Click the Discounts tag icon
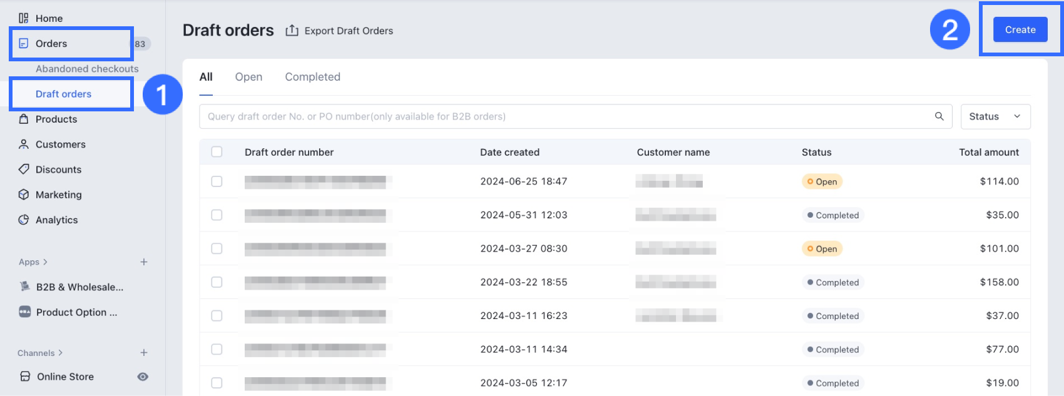The height and width of the screenshot is (396, 1064). (24, 170)
